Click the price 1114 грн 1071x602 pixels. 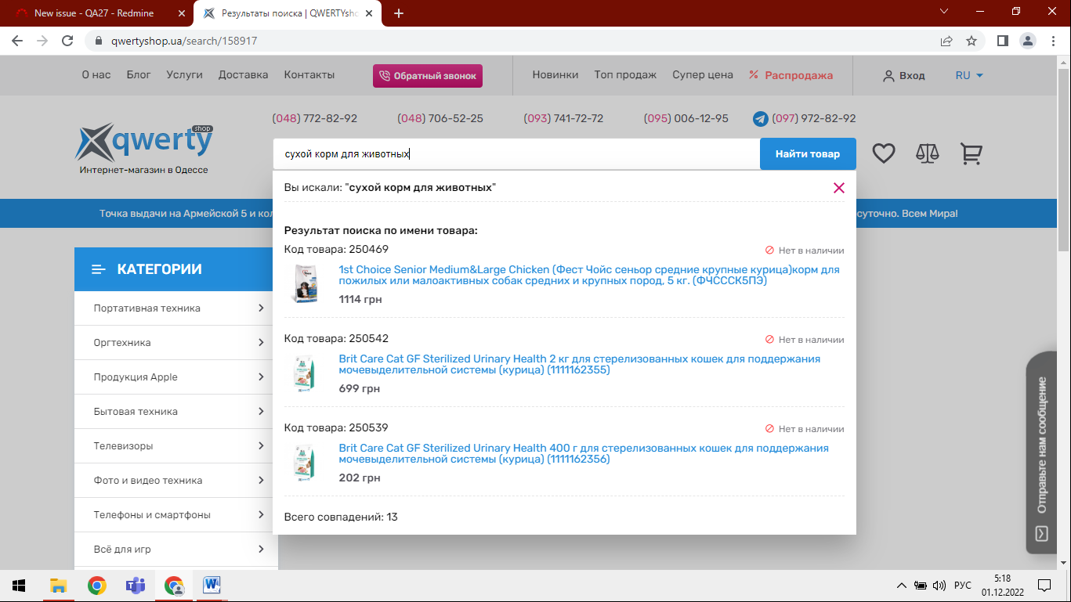click(360, 300)
